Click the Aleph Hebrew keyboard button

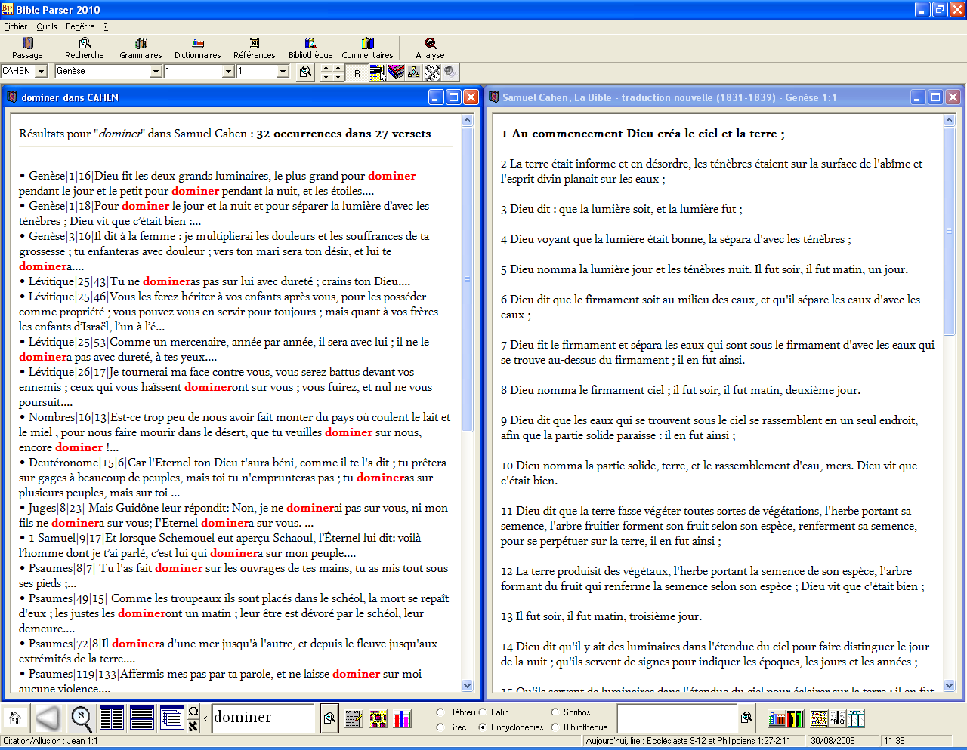[193, 726]
